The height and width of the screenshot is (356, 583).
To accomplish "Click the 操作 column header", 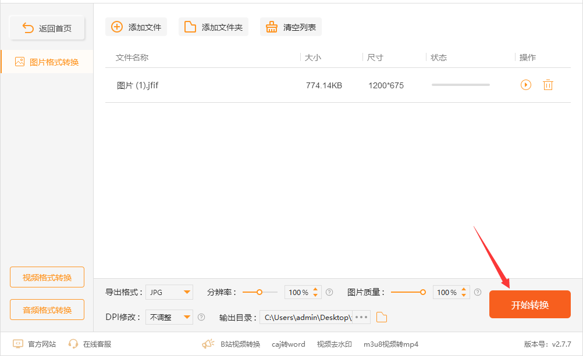I will coord(528,57).
